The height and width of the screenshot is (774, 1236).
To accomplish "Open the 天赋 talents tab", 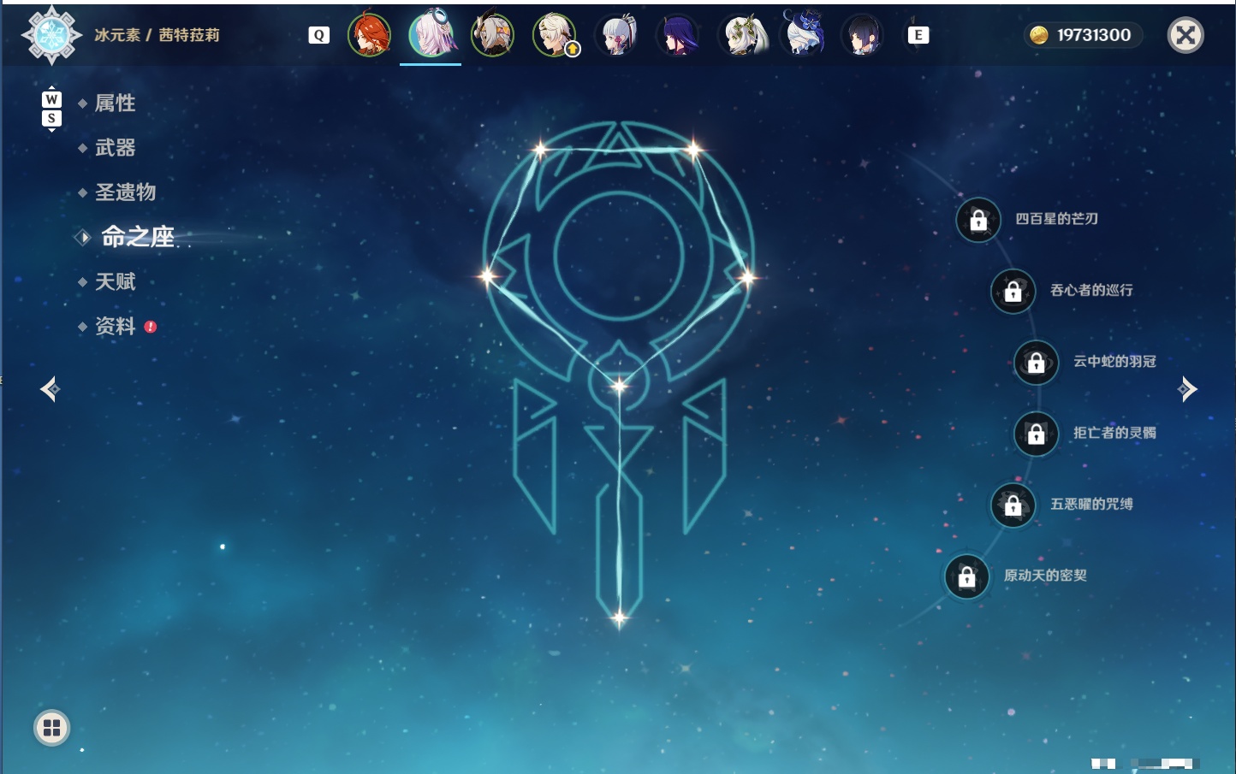I will pyautogui.click(x=115, y=281).
